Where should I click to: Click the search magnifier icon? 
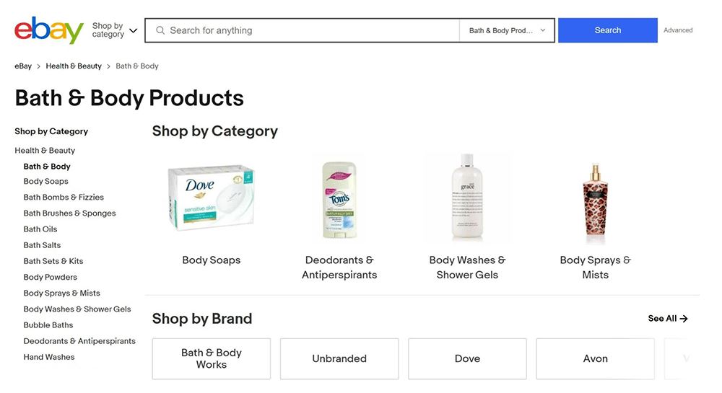[160, 30]
